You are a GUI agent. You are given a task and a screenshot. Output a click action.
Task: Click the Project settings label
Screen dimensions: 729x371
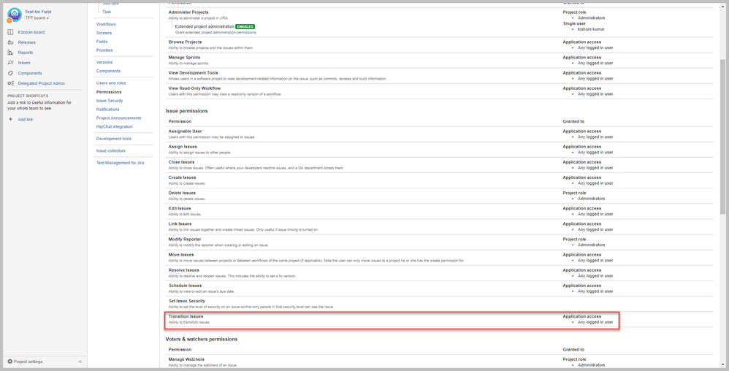tap(28, 362)
